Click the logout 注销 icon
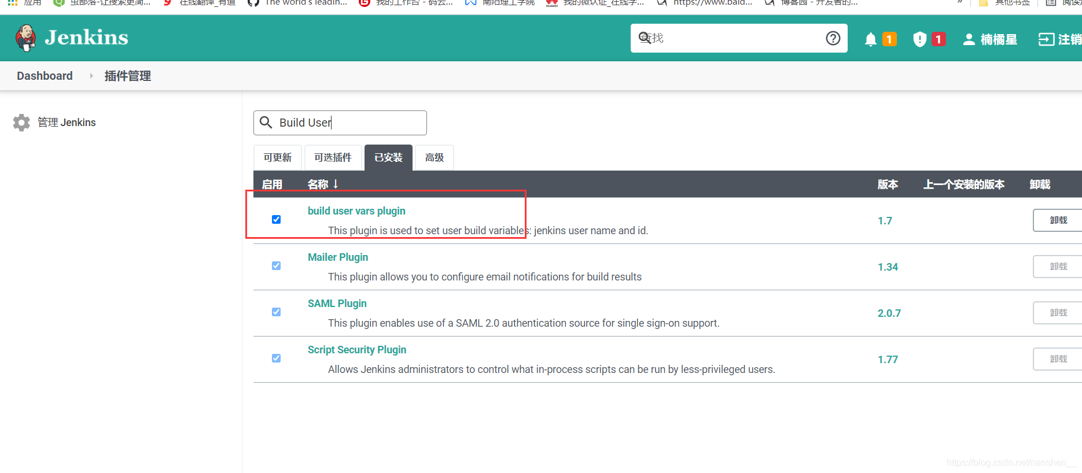The height and width of the screenshot is (473, 1082). click(1046, 39)
